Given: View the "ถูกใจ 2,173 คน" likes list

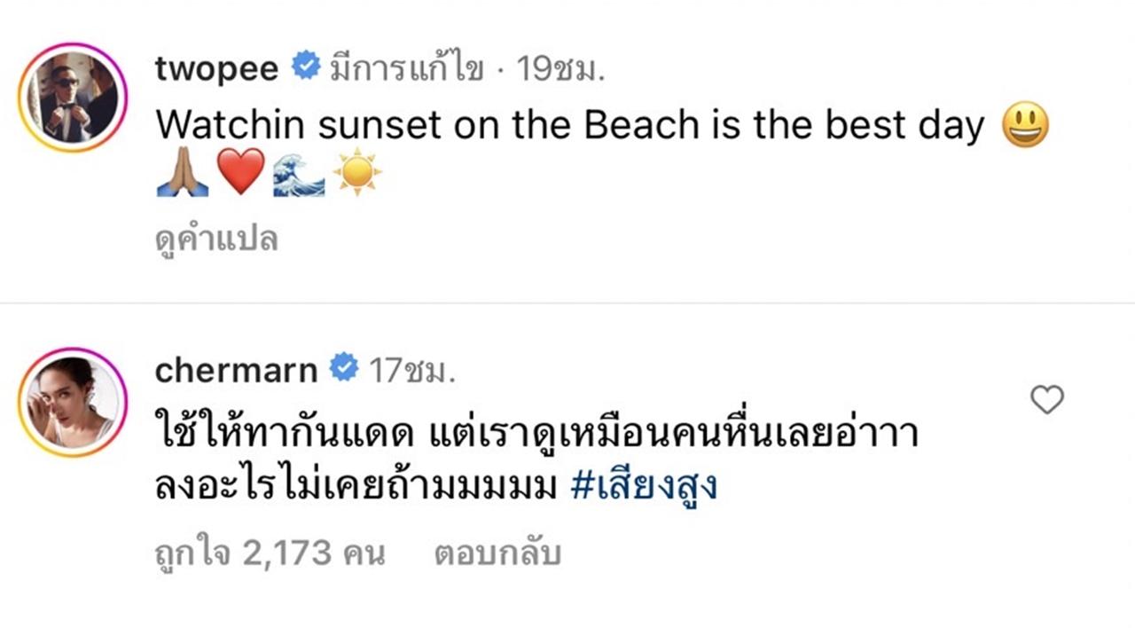Looking at the screenshot, I should 270,553.
